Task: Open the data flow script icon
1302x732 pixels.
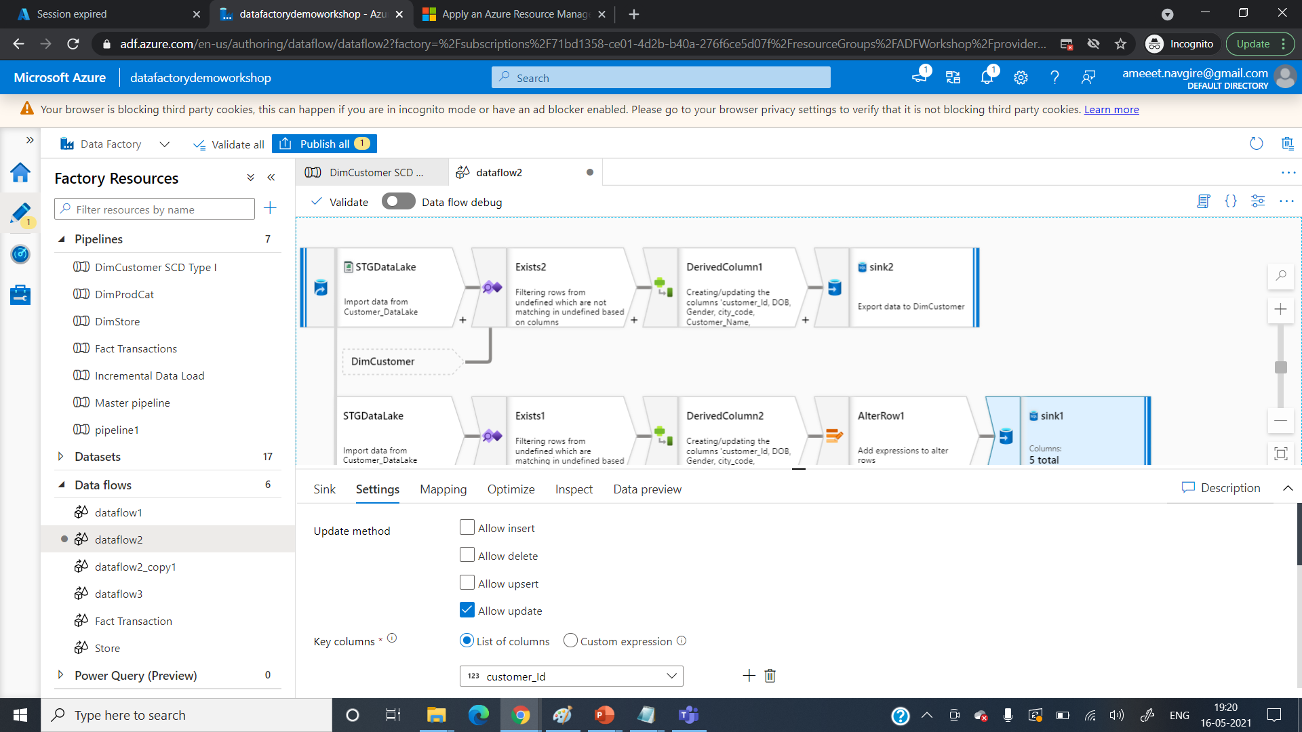Action: coord(1203,201)
